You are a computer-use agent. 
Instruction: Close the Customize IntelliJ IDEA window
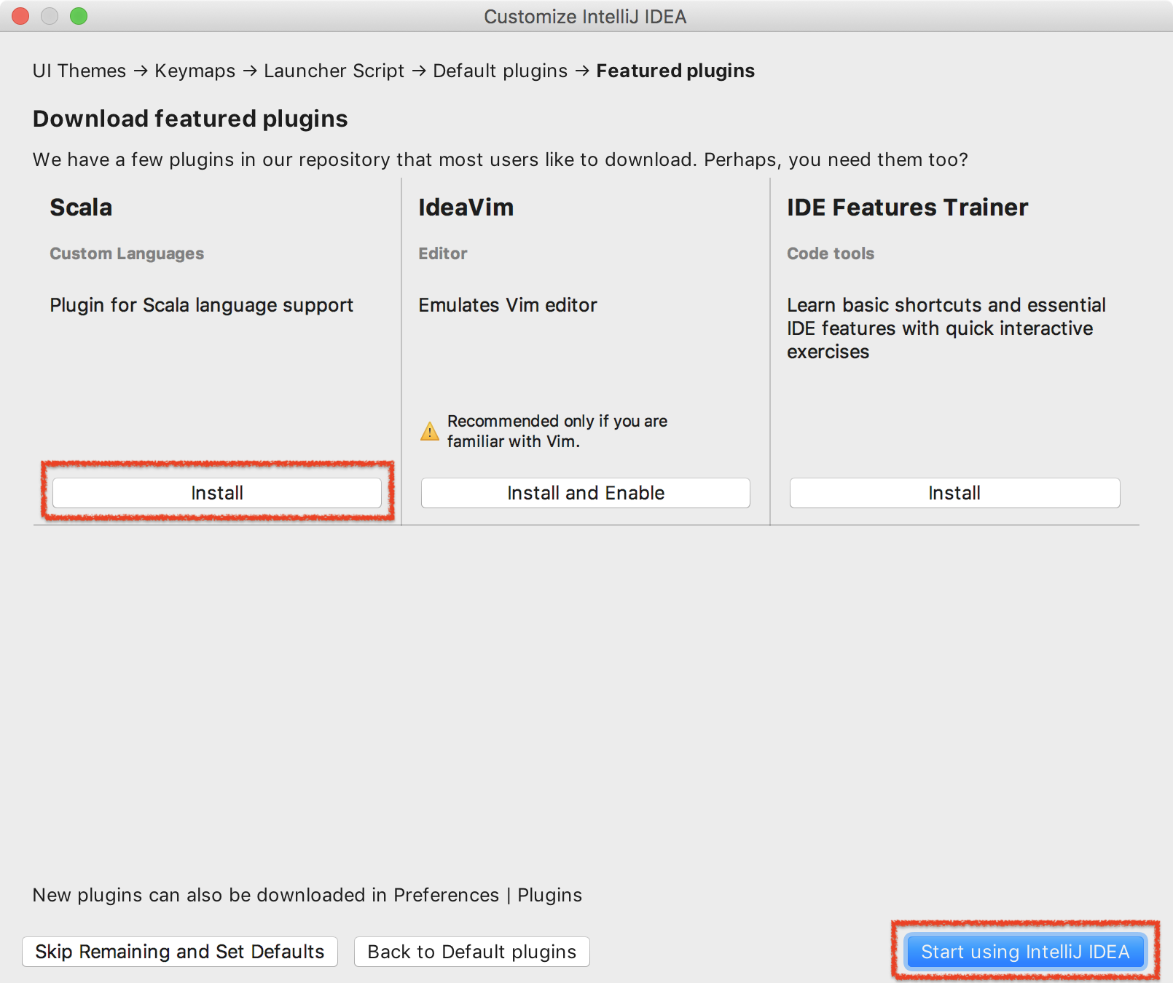pyautogui.click(x=20, y=16)
